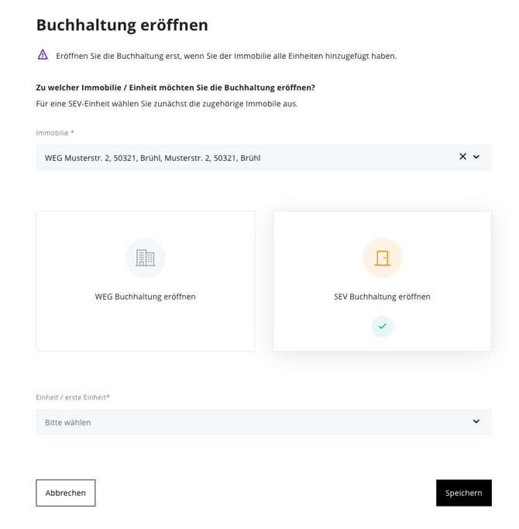This screenshot has width=519, height=529.
Task: Save with the Speichern button
Action: tap(463, 493)
